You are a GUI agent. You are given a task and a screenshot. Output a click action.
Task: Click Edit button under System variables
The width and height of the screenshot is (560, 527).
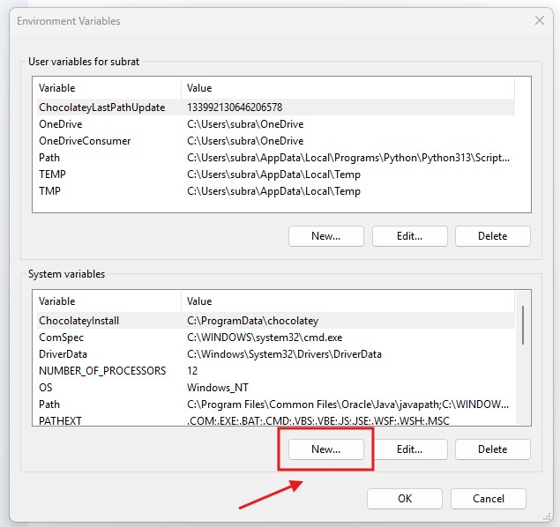409,449
